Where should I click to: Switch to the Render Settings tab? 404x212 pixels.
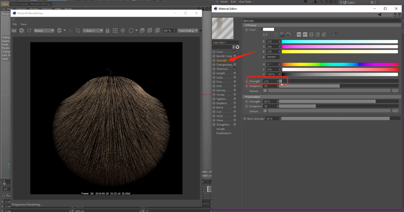point(41,4)
